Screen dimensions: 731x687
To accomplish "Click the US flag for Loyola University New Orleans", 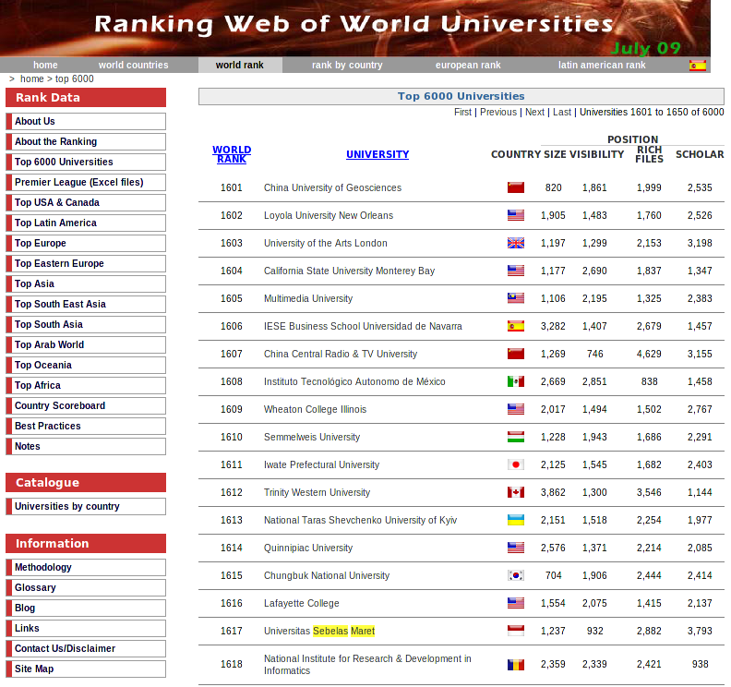I will (x=516, y=215).
